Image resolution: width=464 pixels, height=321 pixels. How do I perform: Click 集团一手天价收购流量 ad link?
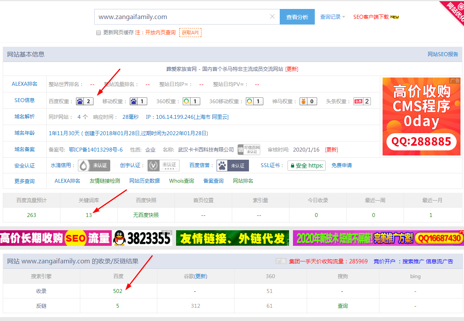coord(328,261)
